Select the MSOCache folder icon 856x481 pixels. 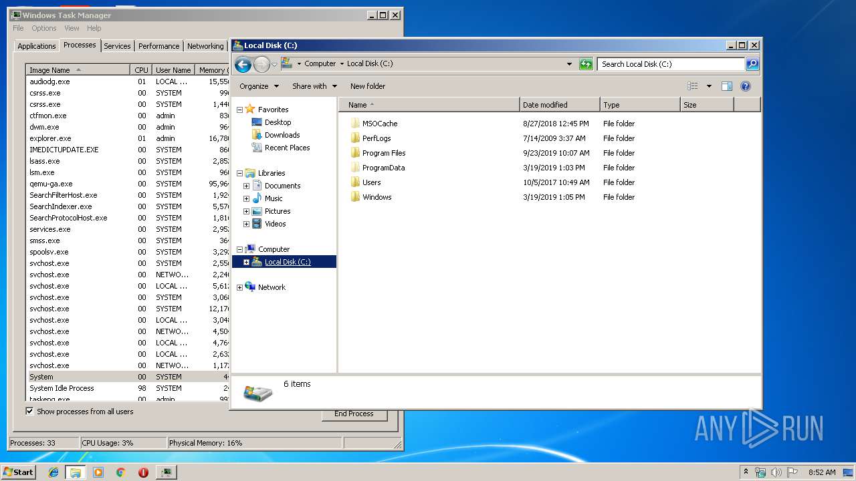coord(355,124)
